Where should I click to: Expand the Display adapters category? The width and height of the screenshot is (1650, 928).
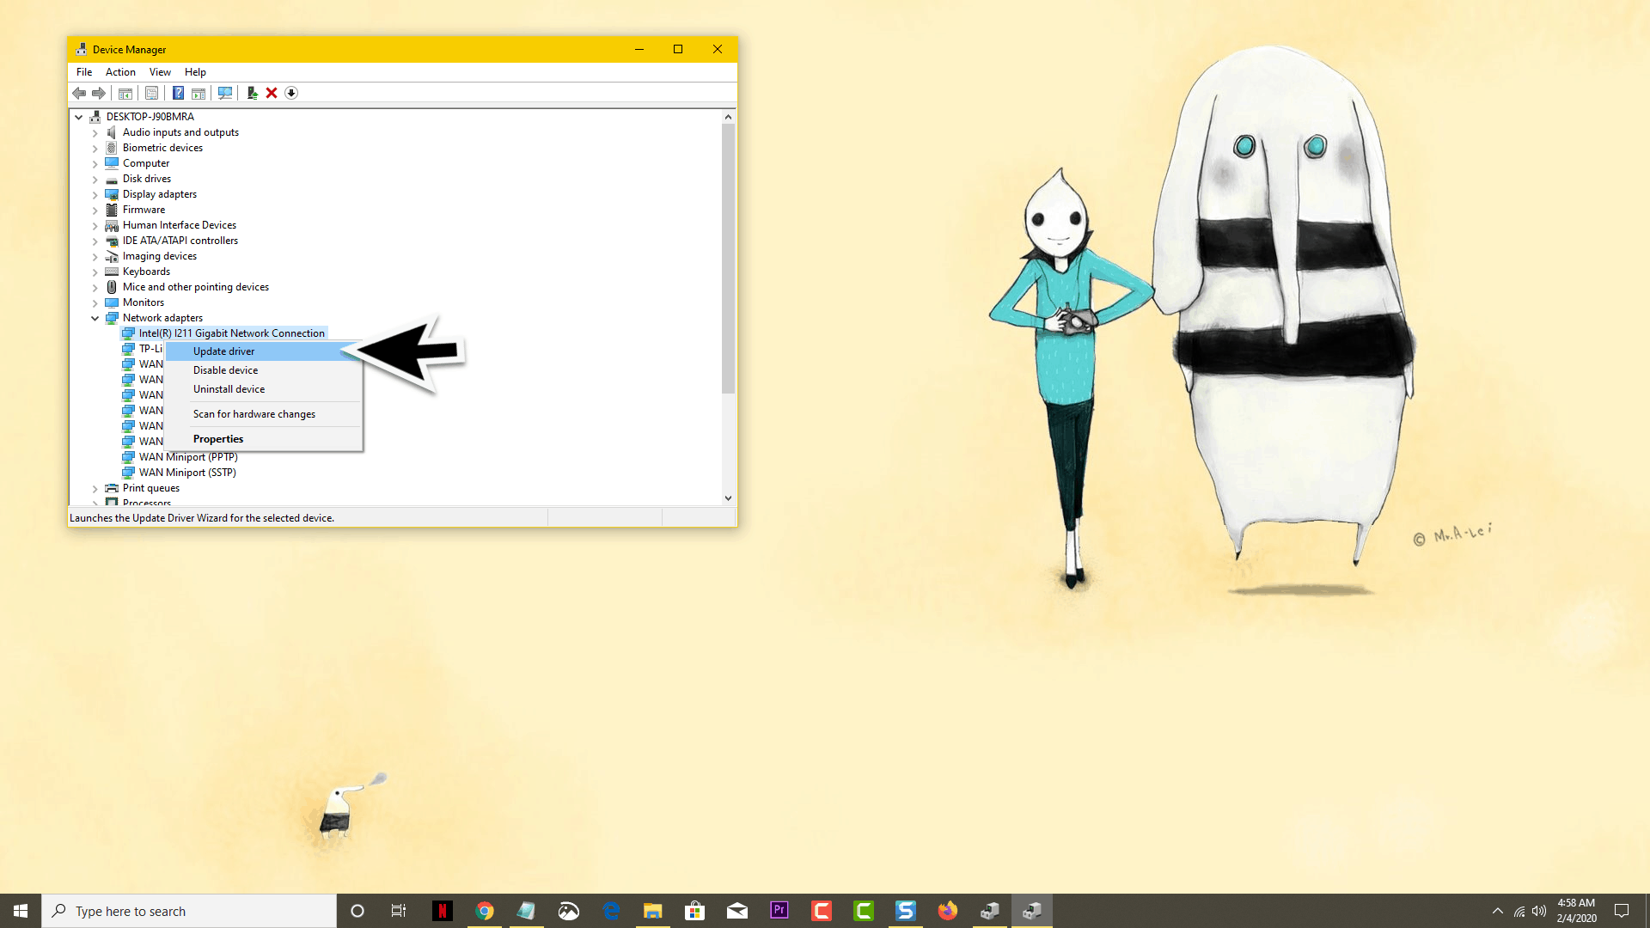coord(95,195)
